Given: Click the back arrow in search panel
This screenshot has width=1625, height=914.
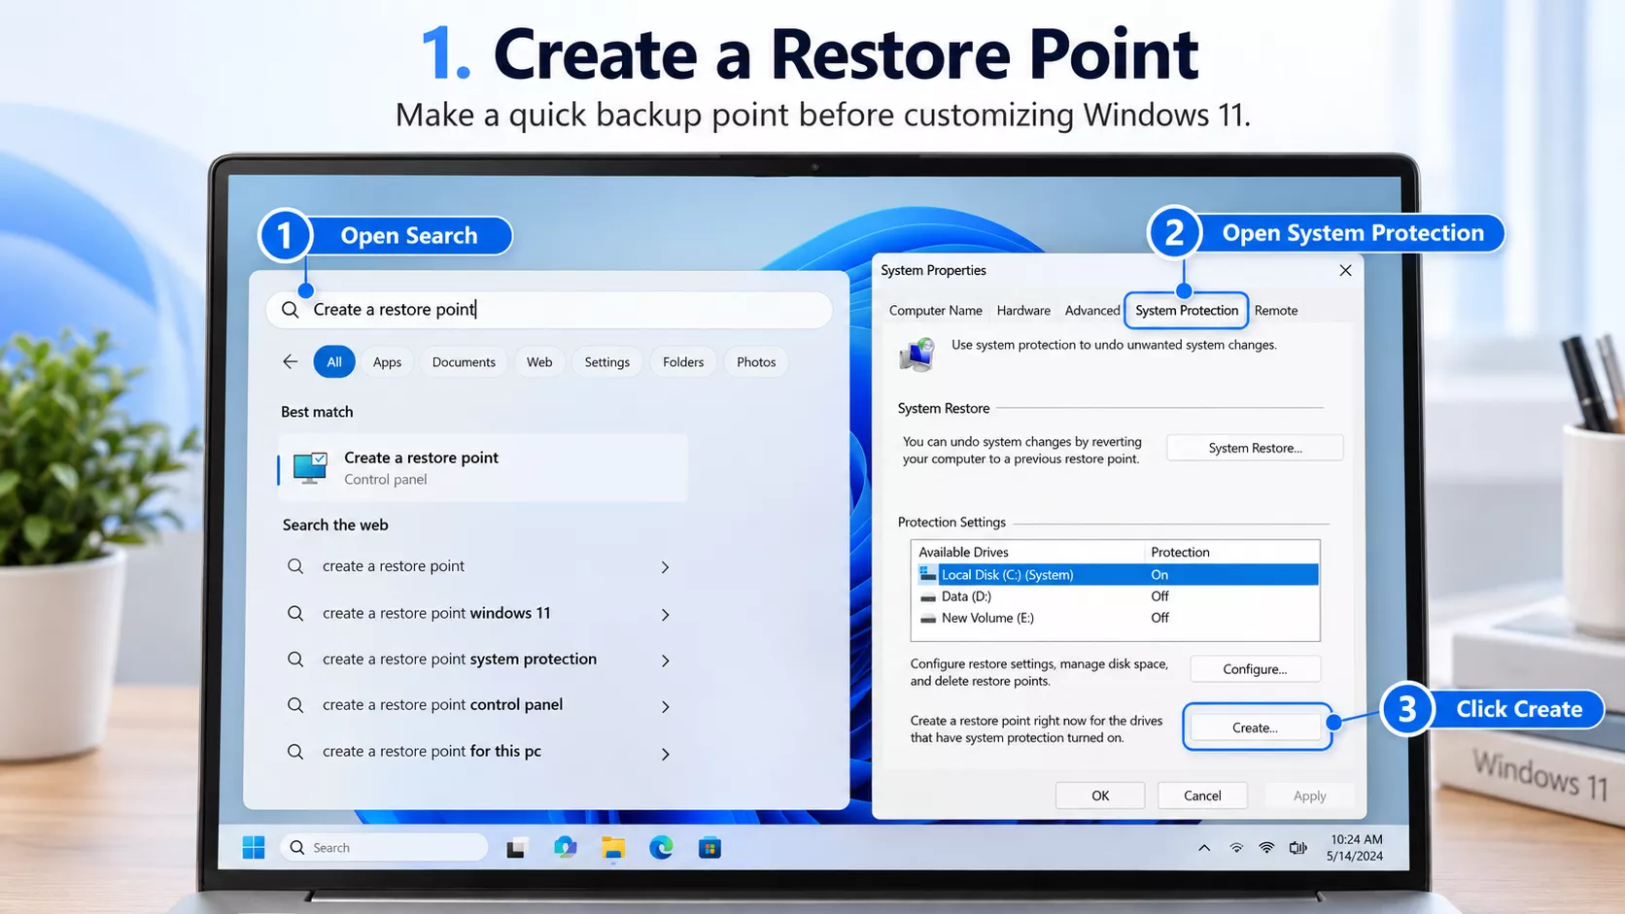Looking at the screenshot, I should click(x=290, y=361).
